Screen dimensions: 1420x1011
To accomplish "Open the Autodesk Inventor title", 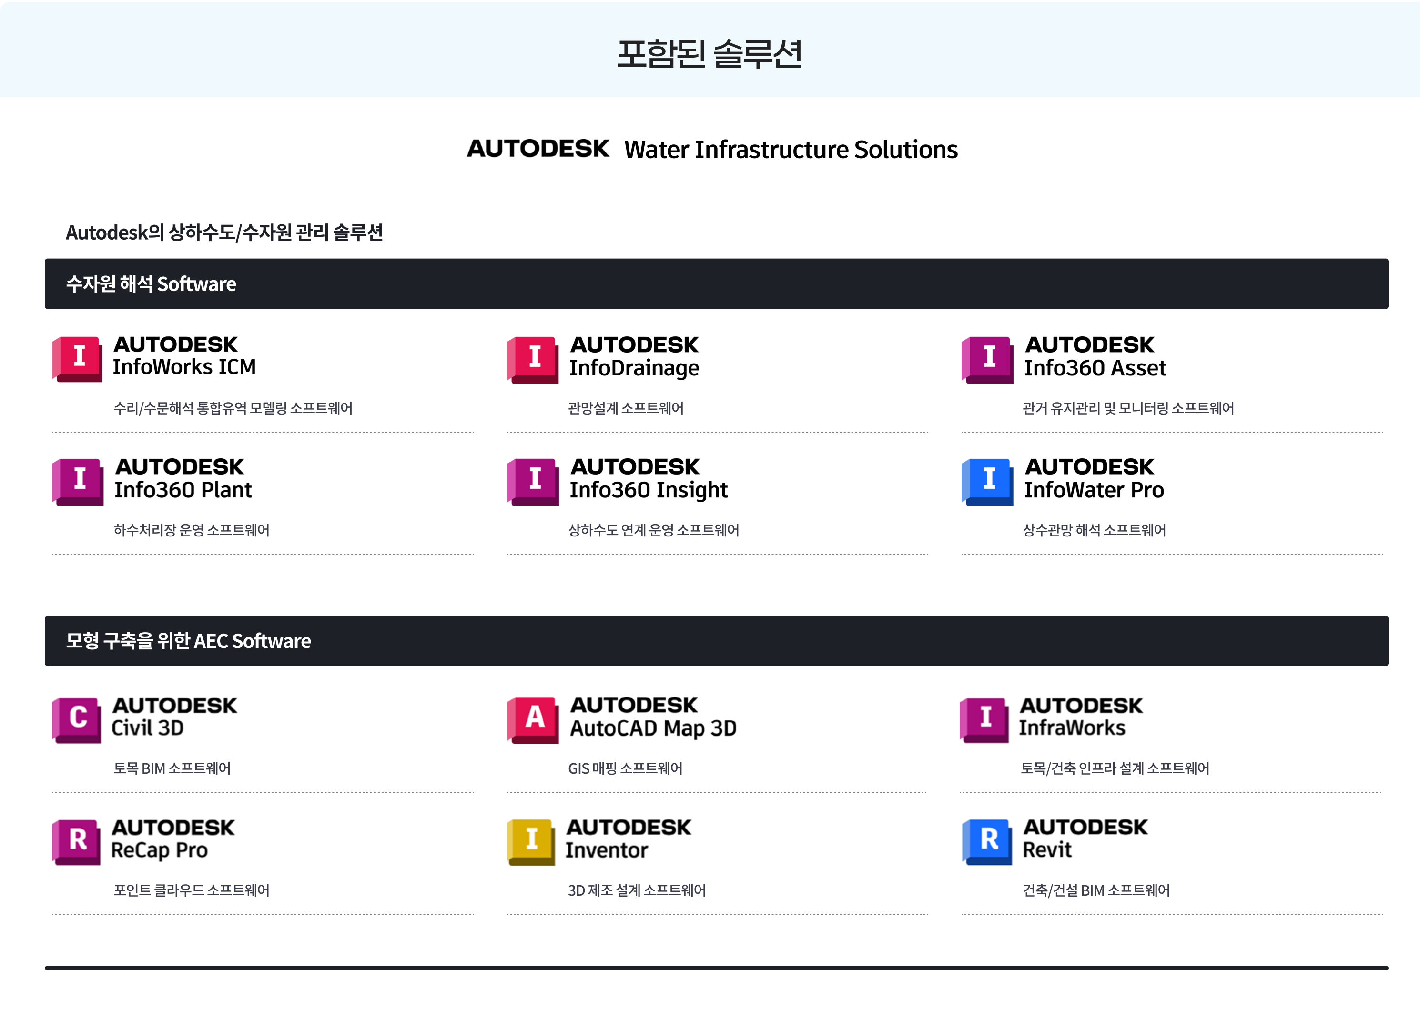I will click(x=628, y=838).
